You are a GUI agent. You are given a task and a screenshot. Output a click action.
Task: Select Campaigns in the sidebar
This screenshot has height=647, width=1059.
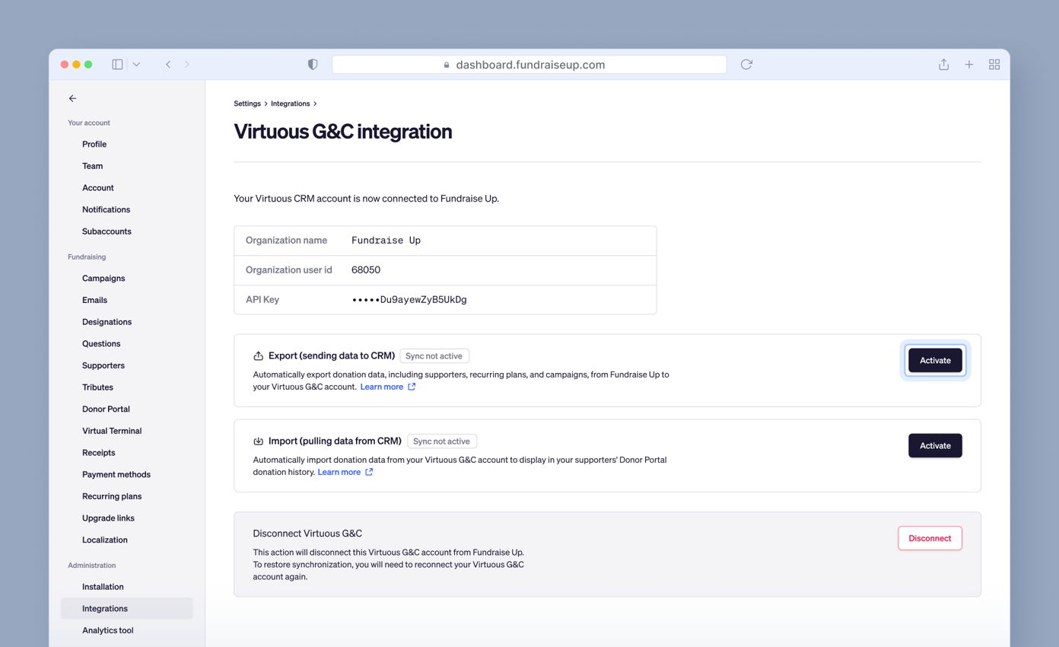(103, 278)
